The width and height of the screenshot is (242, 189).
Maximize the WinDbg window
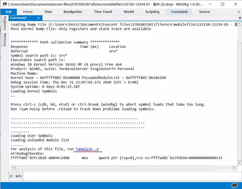(223, 4)
